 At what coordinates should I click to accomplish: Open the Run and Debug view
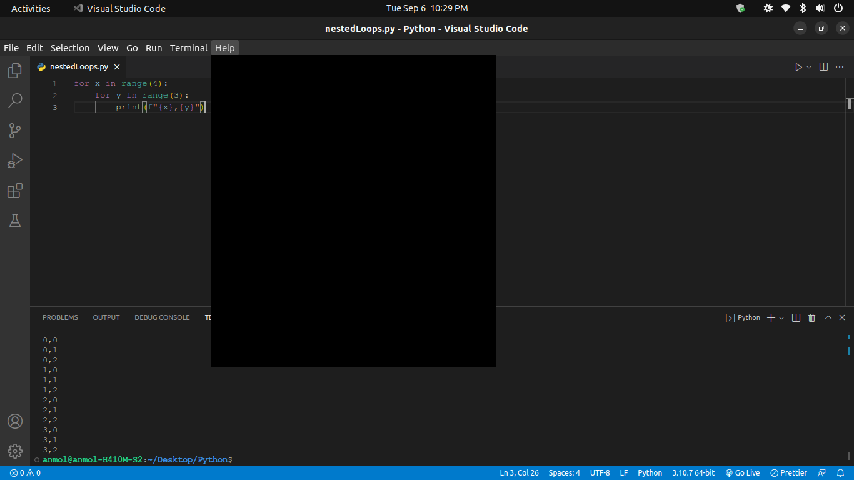[14, 161]
